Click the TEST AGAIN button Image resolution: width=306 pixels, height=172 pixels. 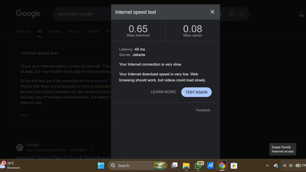click(196, 92)
